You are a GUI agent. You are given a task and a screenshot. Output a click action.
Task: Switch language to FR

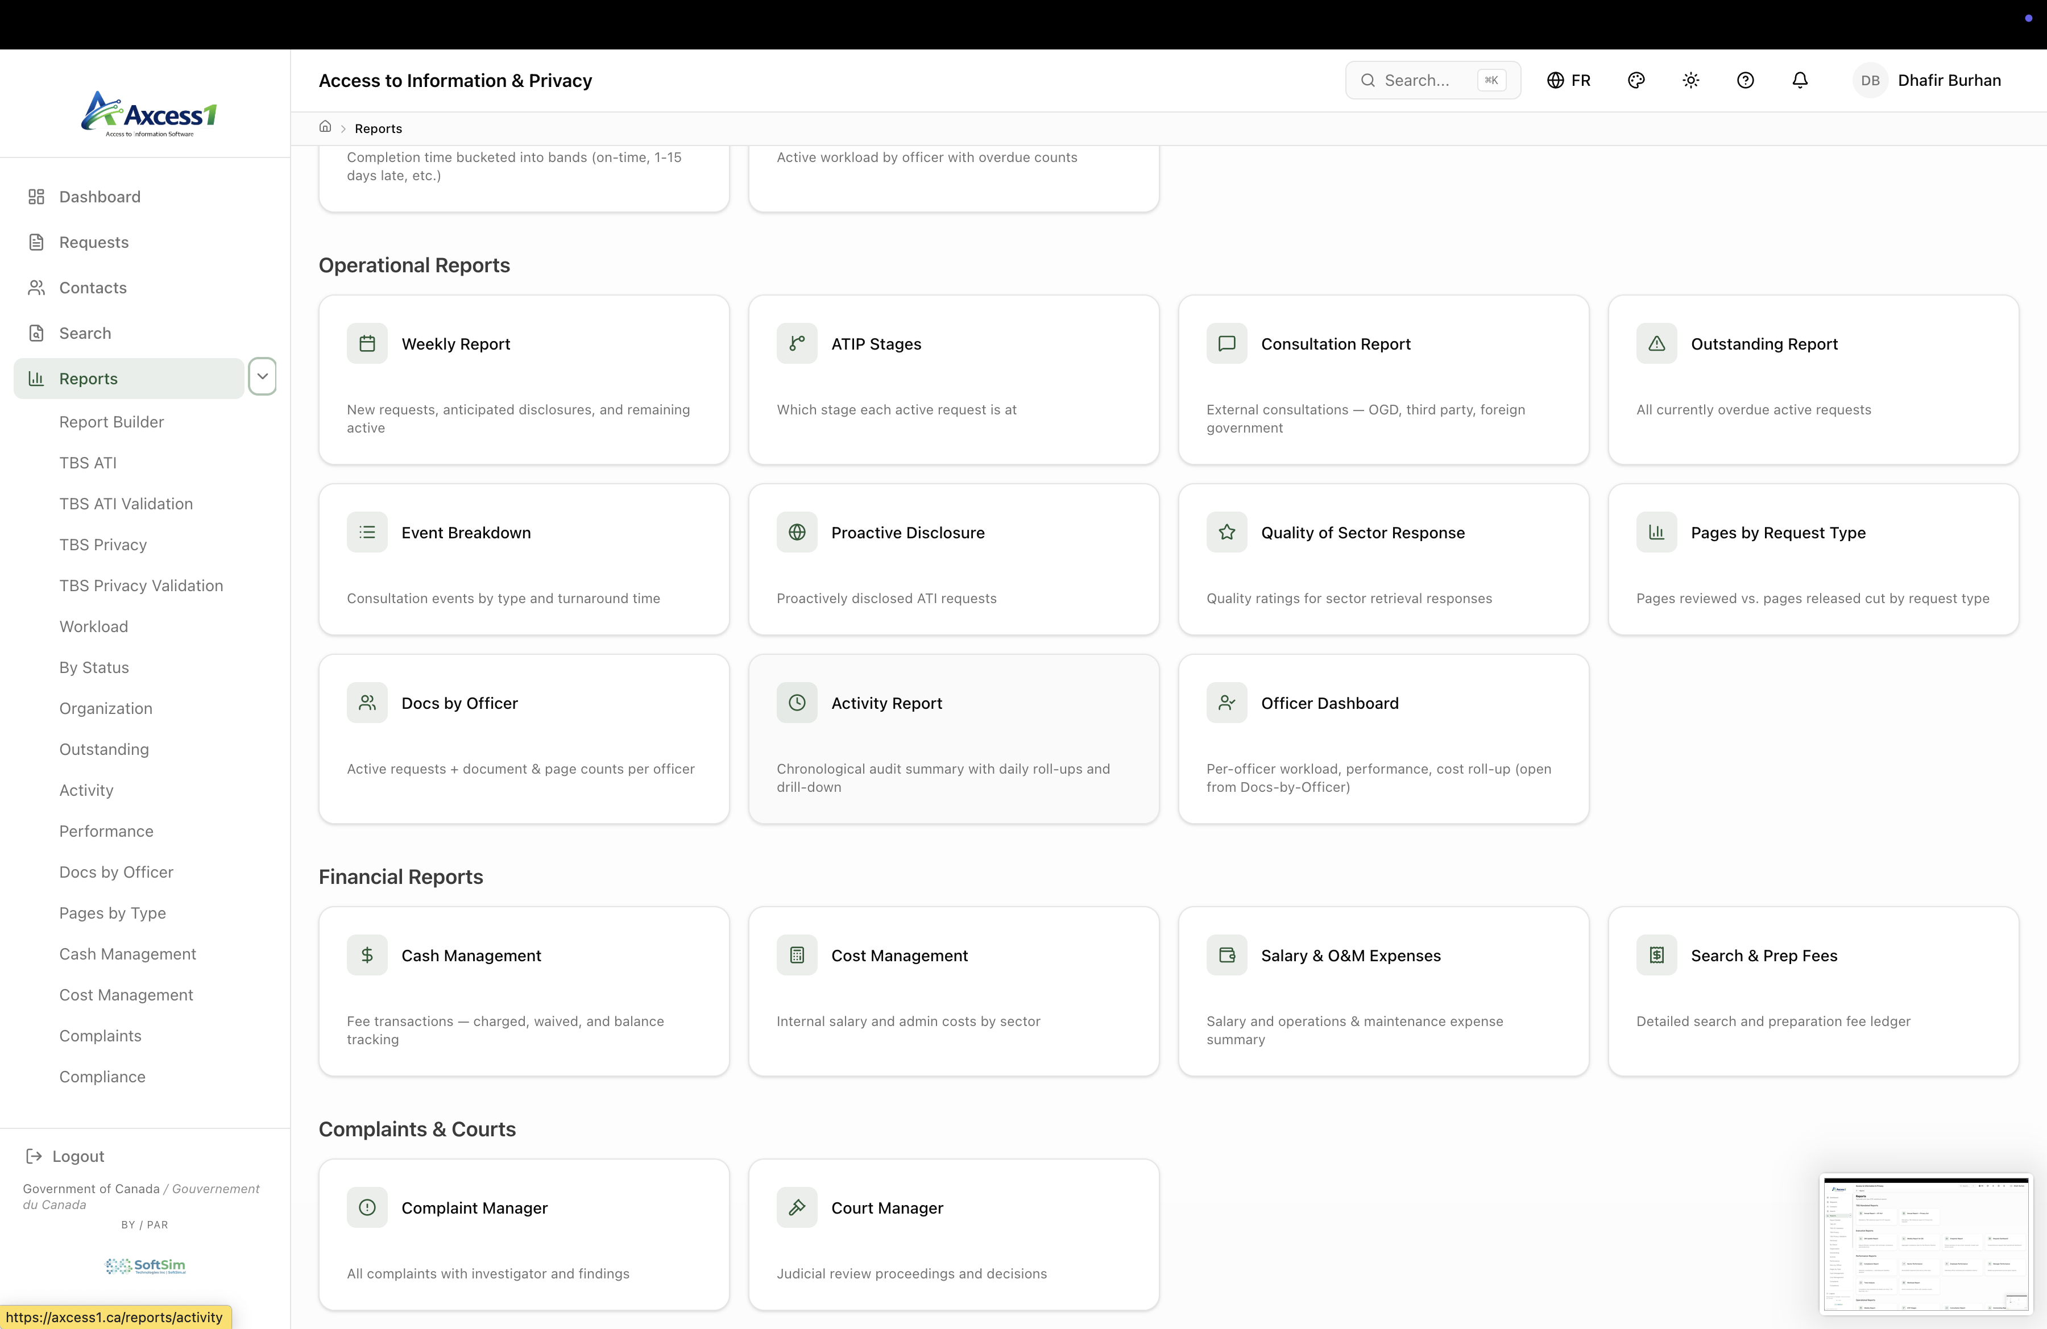pos(1569,80)
